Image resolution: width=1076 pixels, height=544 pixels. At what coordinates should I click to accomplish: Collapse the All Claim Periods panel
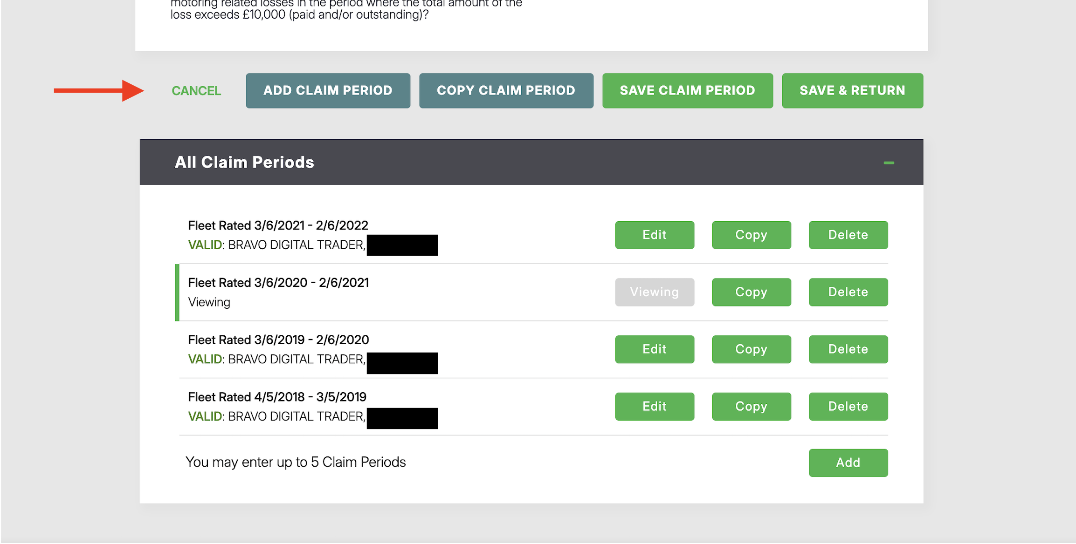point(889,163)
